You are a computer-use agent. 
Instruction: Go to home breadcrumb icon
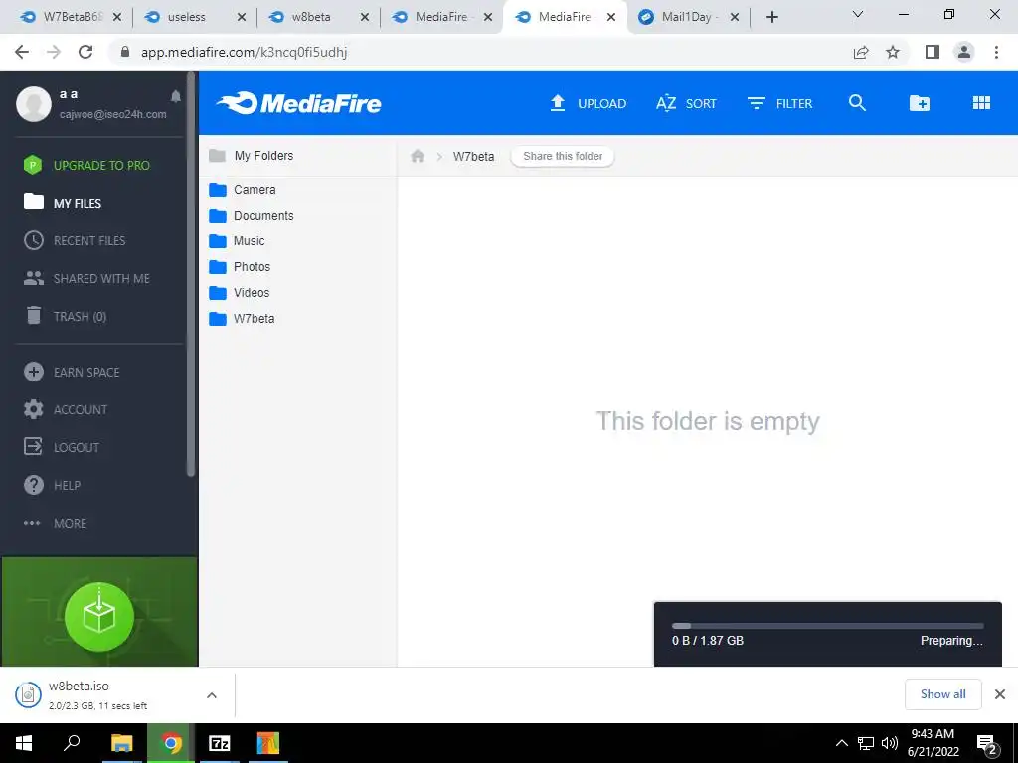418,156
